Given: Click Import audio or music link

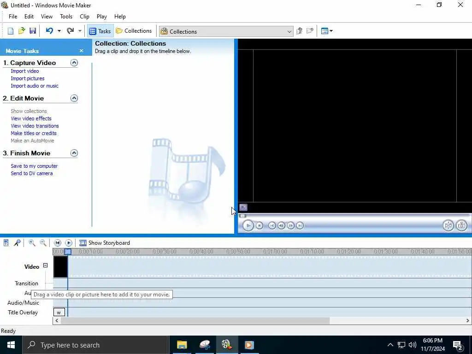Looking at the screenshot, I should 35,86.
